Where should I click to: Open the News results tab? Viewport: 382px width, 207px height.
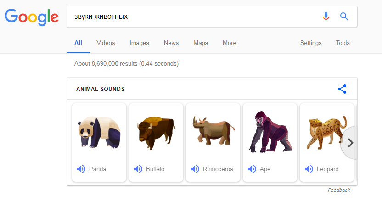pyautogui.click(x=171, y=43)
